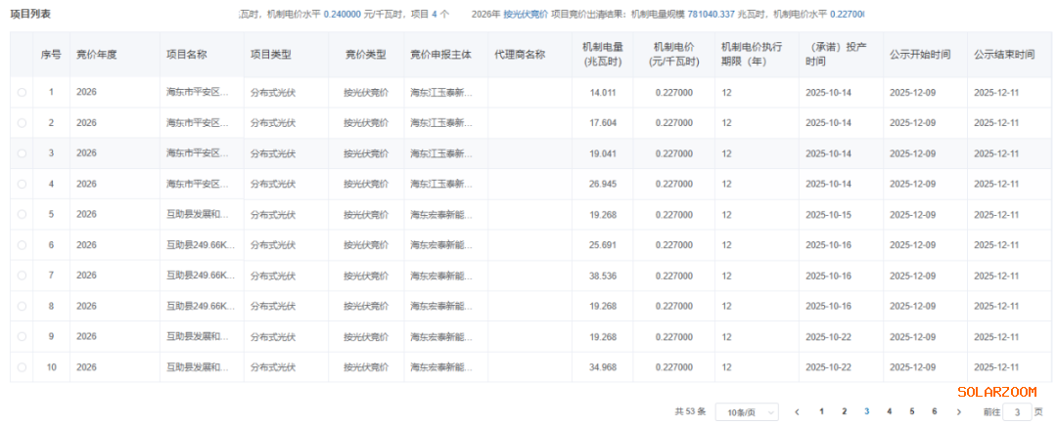Select the radio button for row 1
The image size is (1057, 426).
click(x=22, y=92)
